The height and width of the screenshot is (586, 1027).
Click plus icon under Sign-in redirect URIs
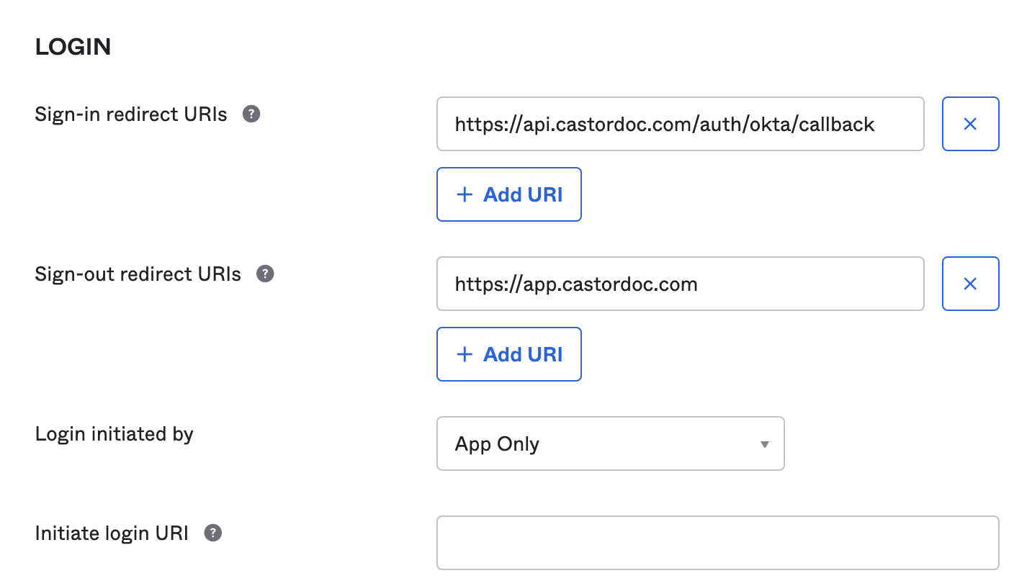pyautogui.click(x=465, y=194)
